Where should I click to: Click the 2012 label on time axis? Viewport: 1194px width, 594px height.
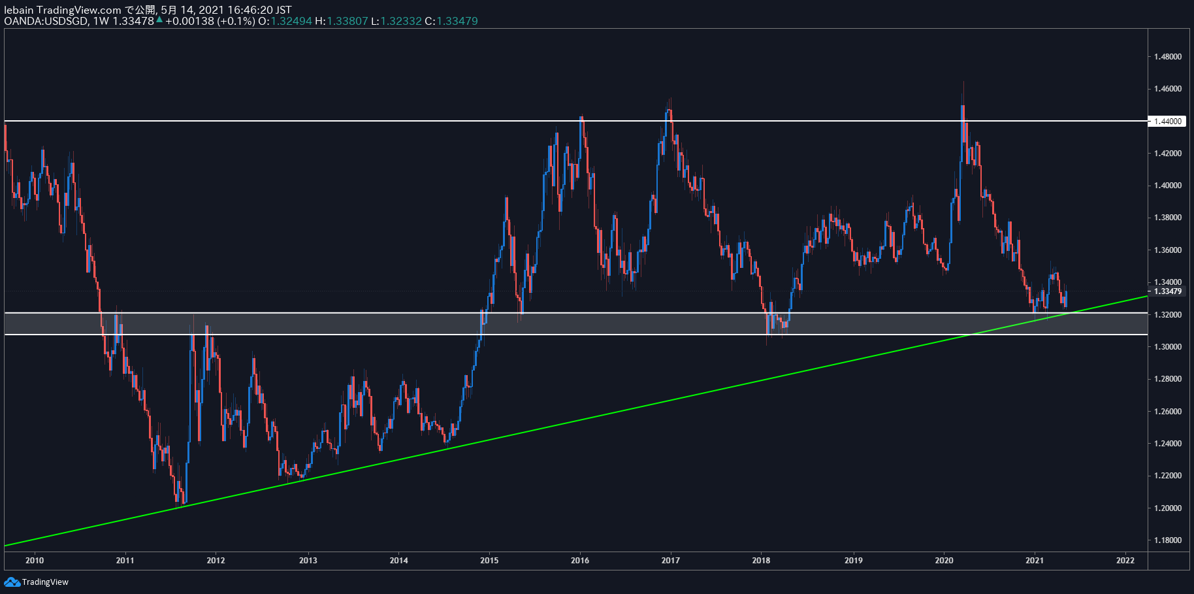[216, 560]
